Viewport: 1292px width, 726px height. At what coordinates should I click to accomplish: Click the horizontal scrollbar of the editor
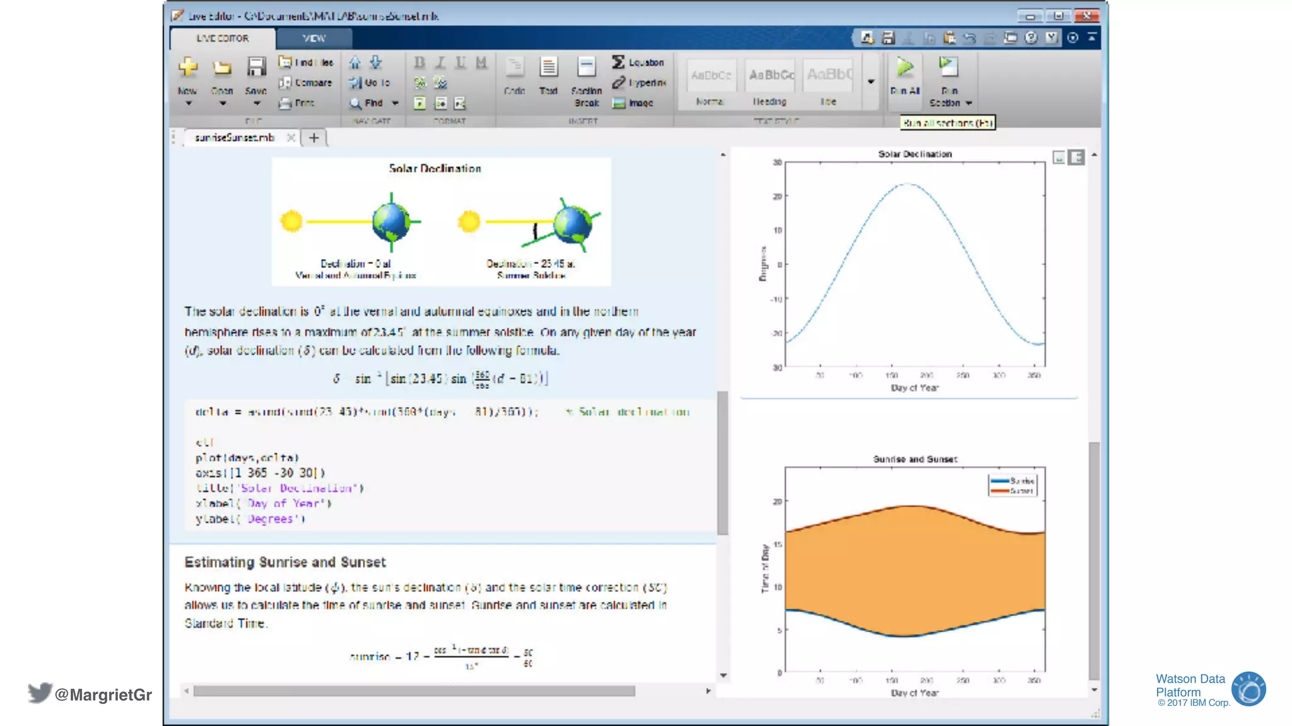pos(414,691)
